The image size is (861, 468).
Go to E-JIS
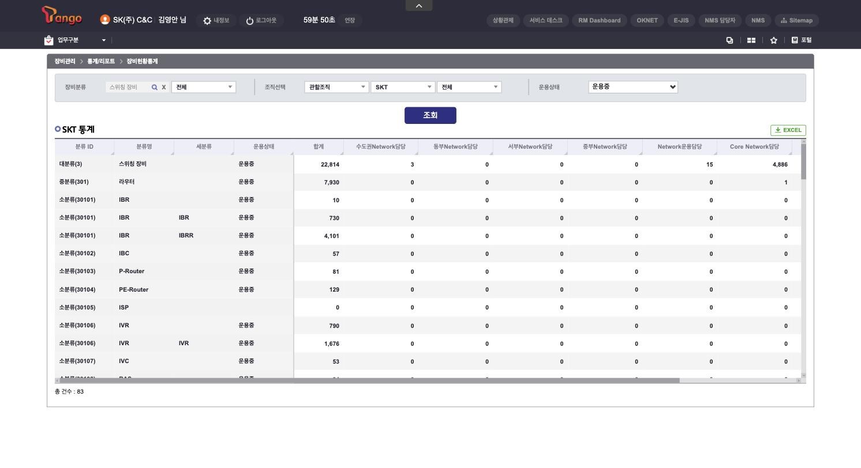click(x=681, y=20)
